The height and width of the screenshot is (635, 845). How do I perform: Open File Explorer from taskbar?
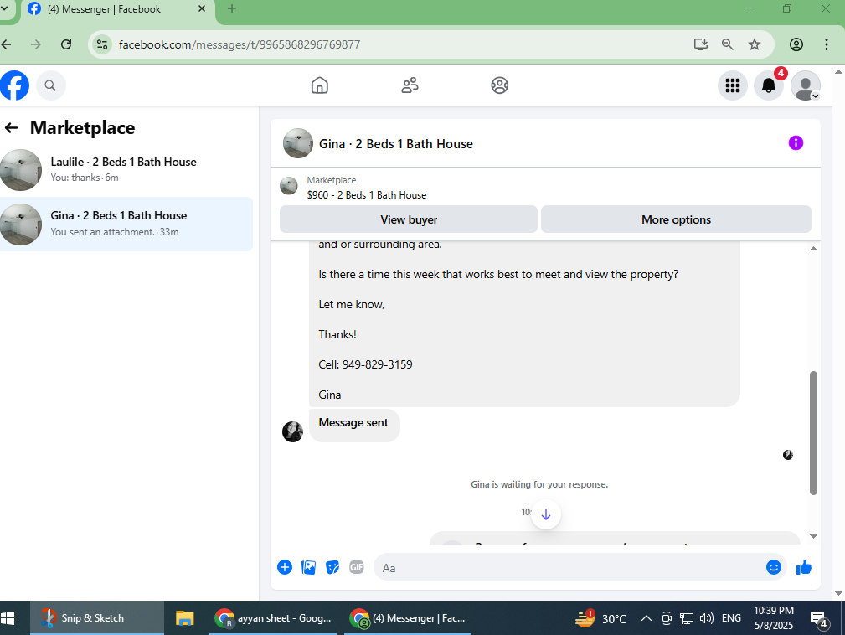click(185, 618)
